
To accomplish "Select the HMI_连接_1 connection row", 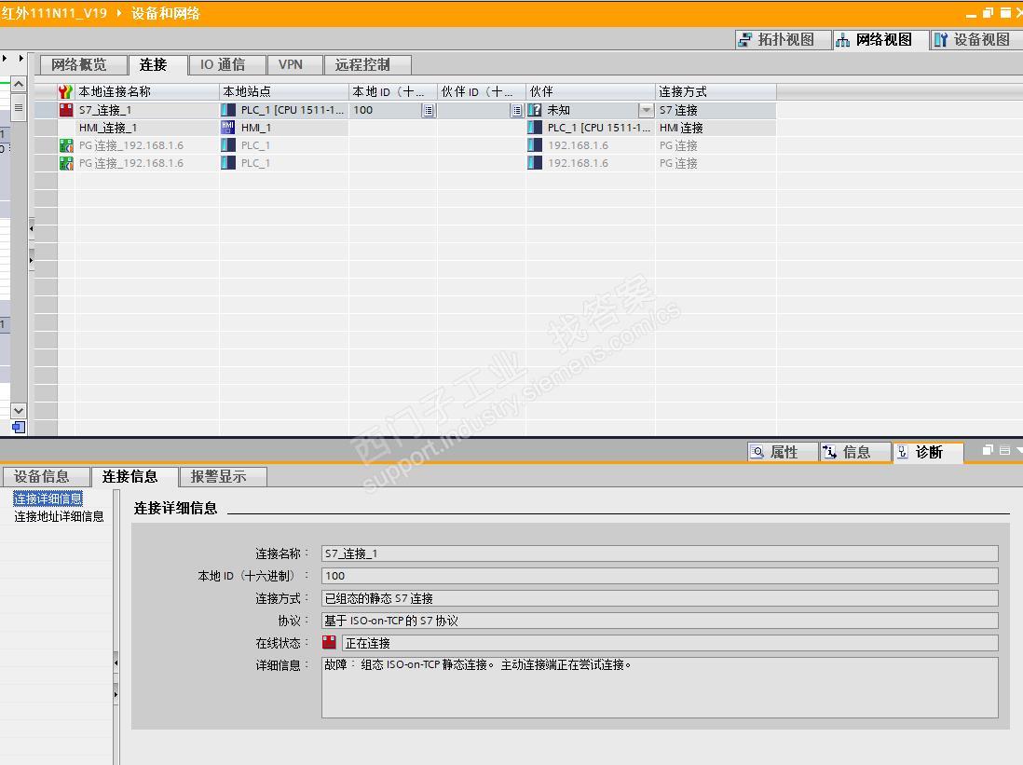I will coord(147,128).
